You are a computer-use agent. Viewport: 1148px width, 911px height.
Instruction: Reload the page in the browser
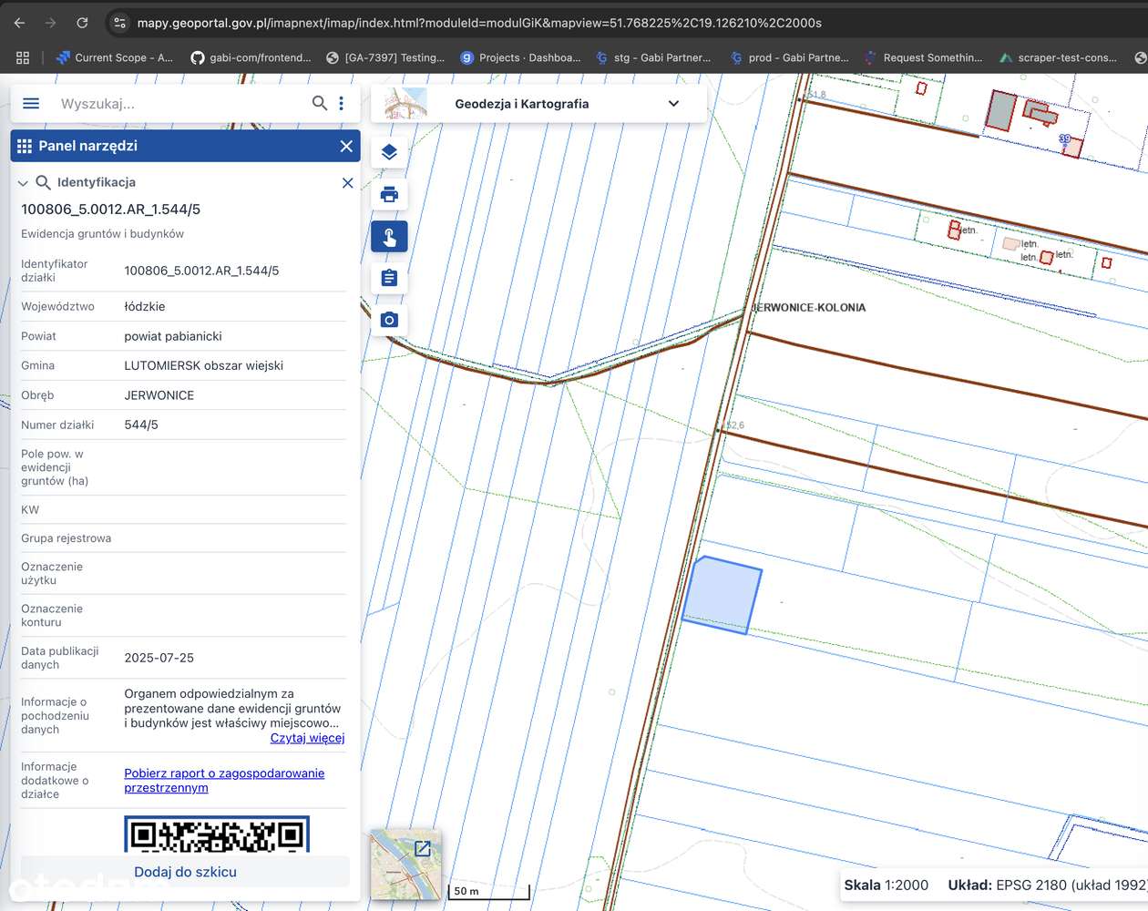click(82, 23)
